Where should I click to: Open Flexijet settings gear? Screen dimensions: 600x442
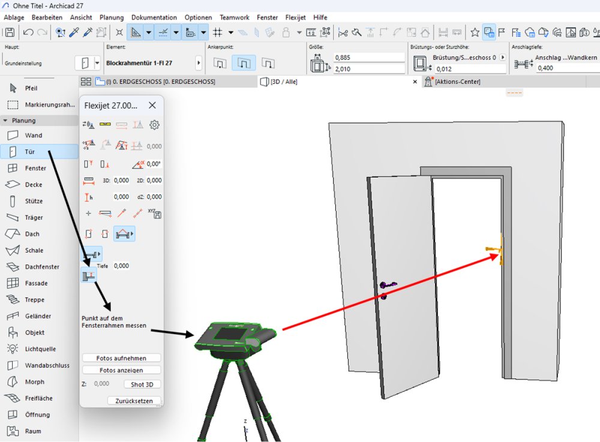(x=154, y=125)
